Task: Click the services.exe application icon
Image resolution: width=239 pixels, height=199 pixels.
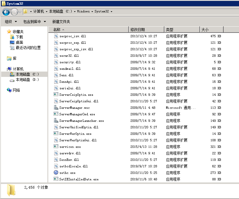Action: [x=56, y=147]
